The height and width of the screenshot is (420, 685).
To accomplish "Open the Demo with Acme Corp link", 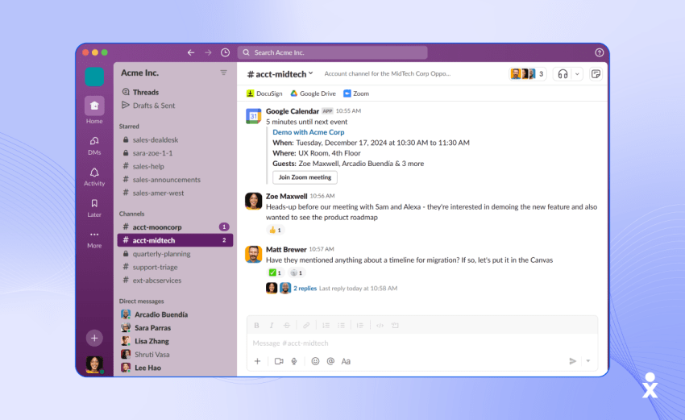I will (x=309, y=132).
